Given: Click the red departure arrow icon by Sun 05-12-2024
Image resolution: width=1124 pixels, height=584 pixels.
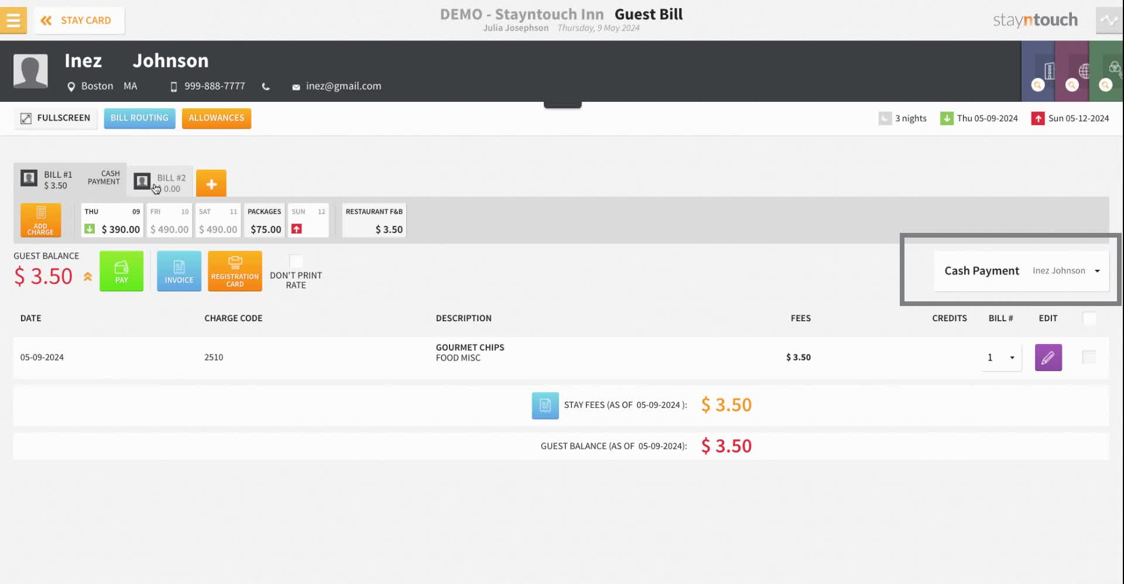Looking at the screenshot, I should point(1038,119).
